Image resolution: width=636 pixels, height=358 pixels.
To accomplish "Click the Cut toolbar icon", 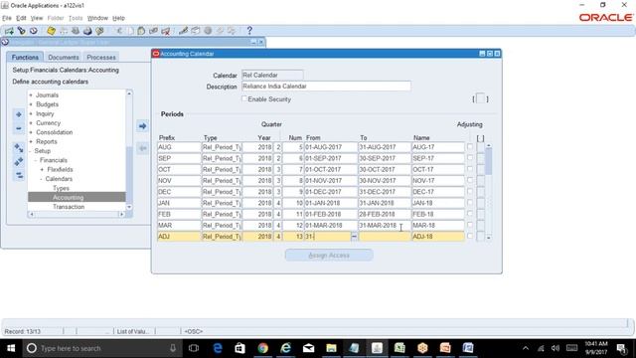I will pos(119,31).
